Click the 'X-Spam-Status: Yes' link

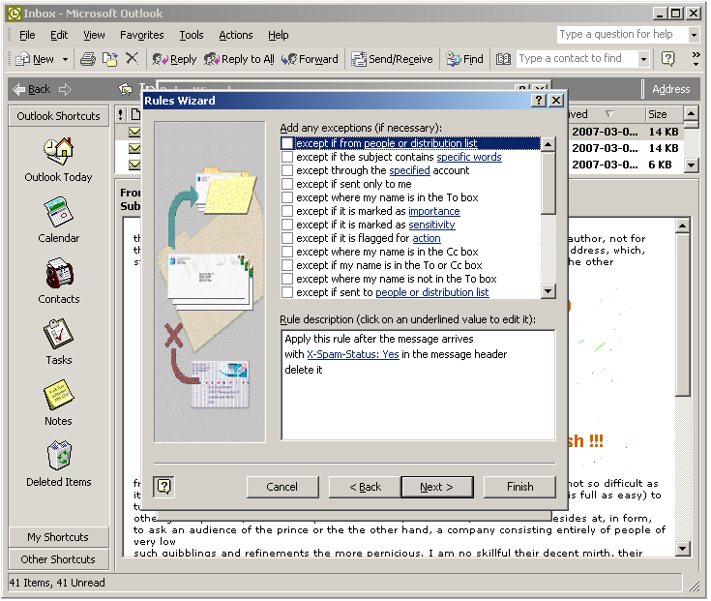(x=353, y=354)
